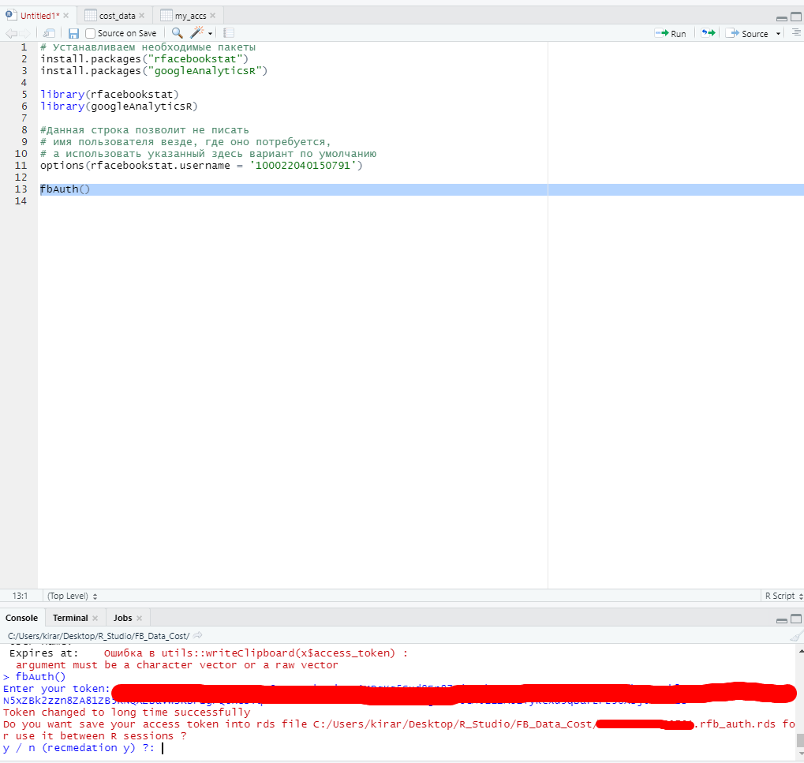This screenshot has height=763, width=804.
Task: Open the console working directory arrow icon
Action: pos(198,635)
